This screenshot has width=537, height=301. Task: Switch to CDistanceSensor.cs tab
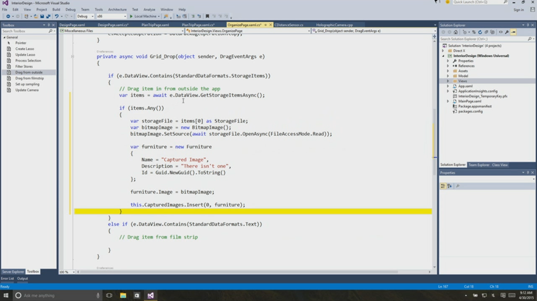(x=289, y=25)
